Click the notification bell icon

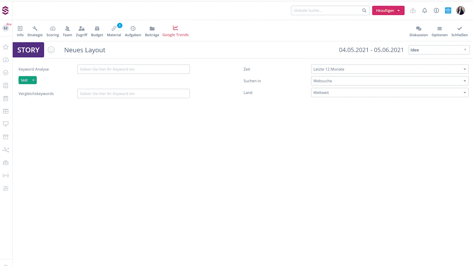point(425,11)
